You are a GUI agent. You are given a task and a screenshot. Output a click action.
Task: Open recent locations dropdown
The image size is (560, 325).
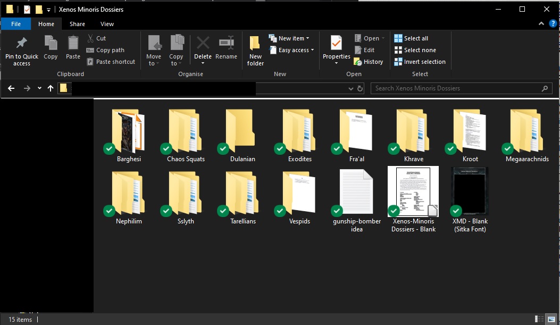click(39, 88)
